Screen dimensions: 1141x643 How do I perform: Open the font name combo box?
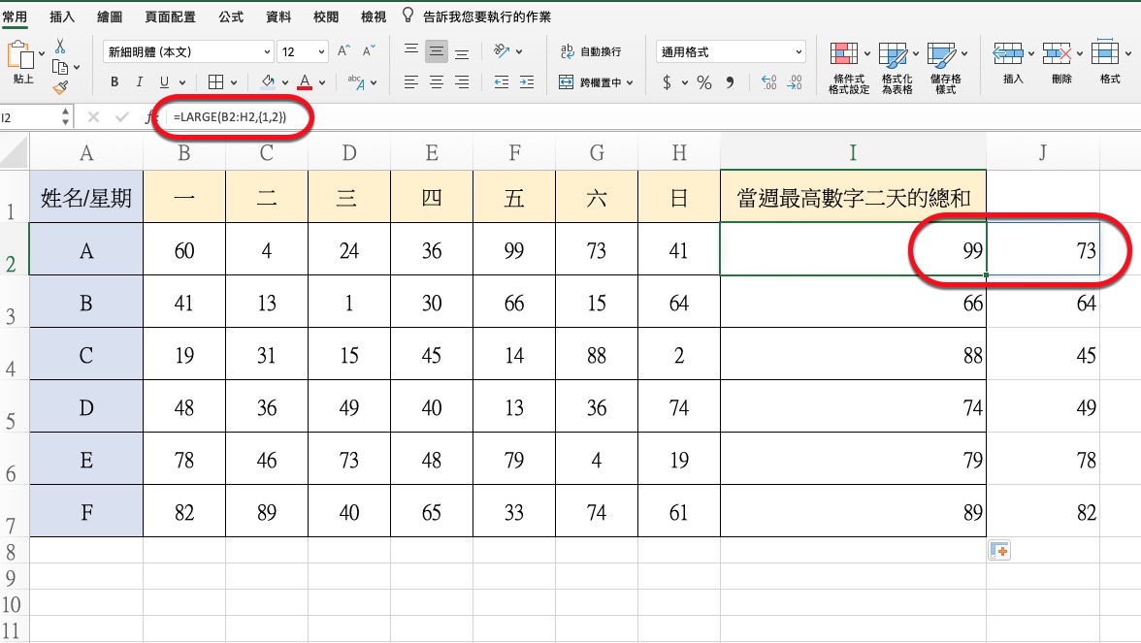point(188,51)
